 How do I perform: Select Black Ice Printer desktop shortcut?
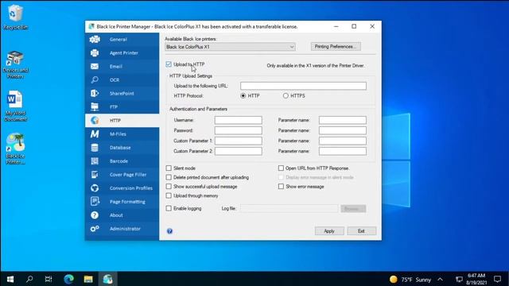[15, 149]
